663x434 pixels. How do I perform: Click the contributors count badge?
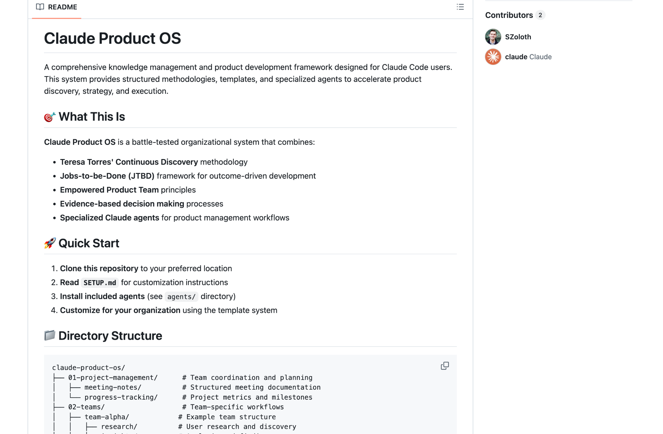pos(540,15)
